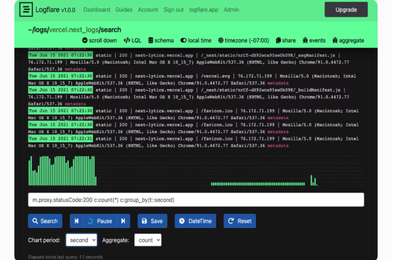Viewport: 393px width, 260px height.
Task: Toggle the scroll down option
Action: coord(100,40)
